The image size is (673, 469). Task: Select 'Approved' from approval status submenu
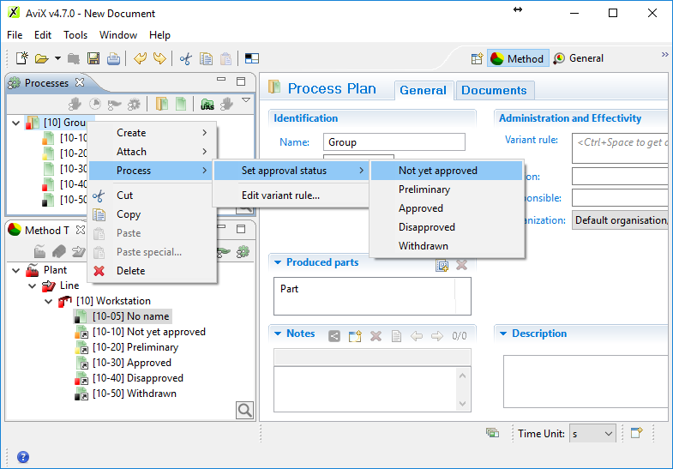tap(421, 208)
